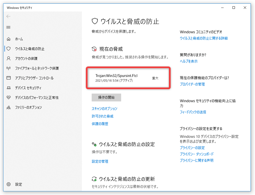Go to デバイスのパフォーマンスと正常性
Image resolution: width=255 pixels, height=195 pixels.
[x=37, y=97]
